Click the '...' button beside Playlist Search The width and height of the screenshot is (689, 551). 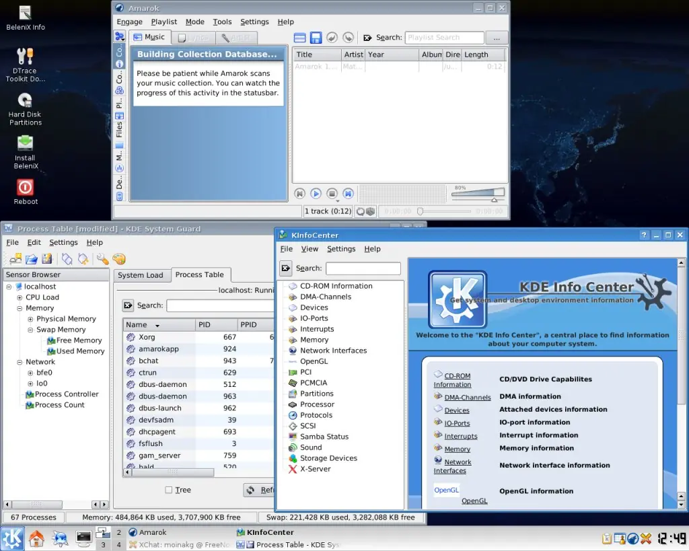(497, 38)
